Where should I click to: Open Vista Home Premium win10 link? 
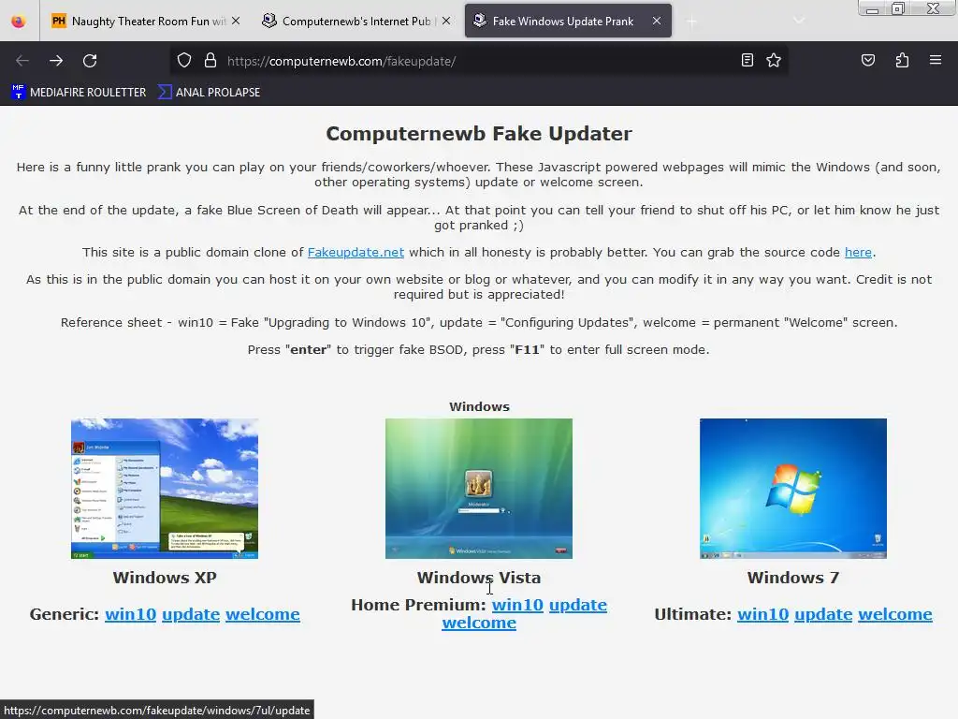tap(517, 605)
